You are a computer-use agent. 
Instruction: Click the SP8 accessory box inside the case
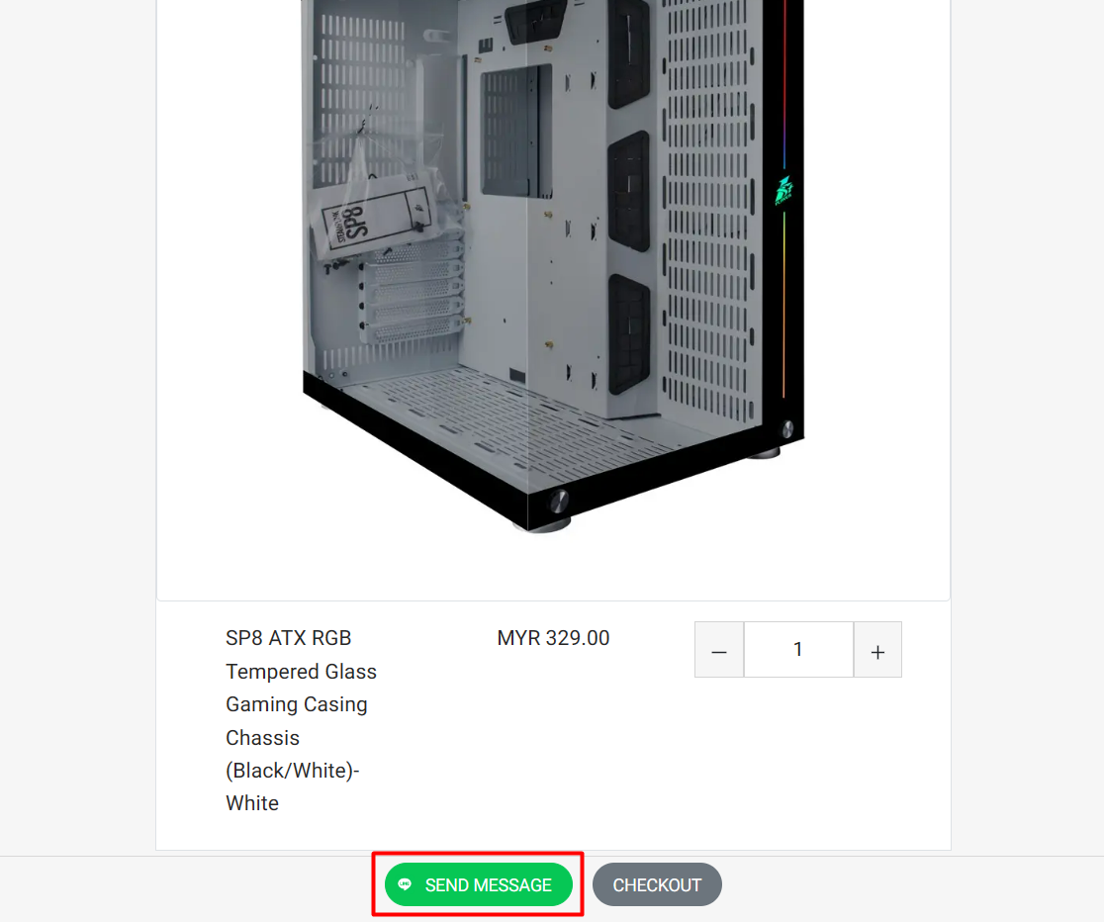[377, 221]
